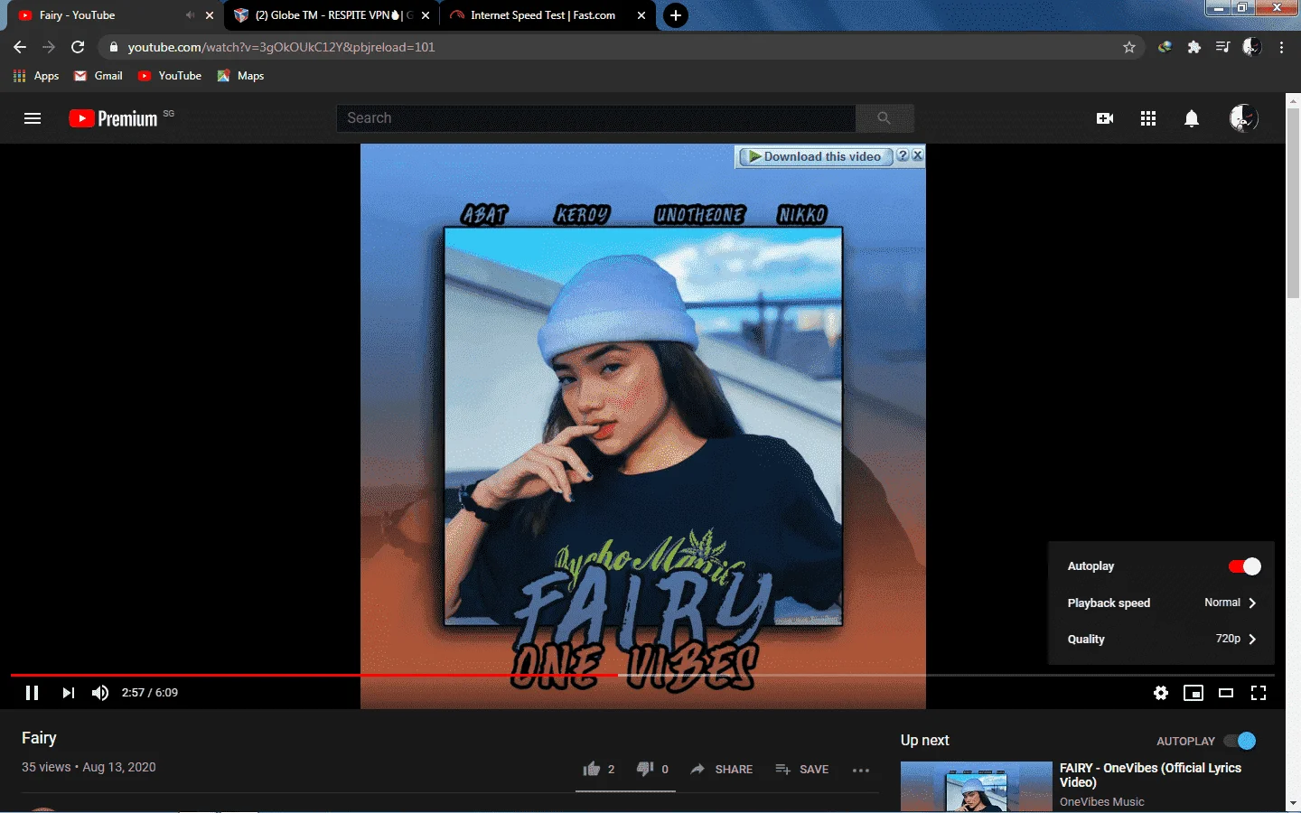This screenshot has width=1301, height=813.
Task: Click the Download this video button
Action: tap(816, 156)
